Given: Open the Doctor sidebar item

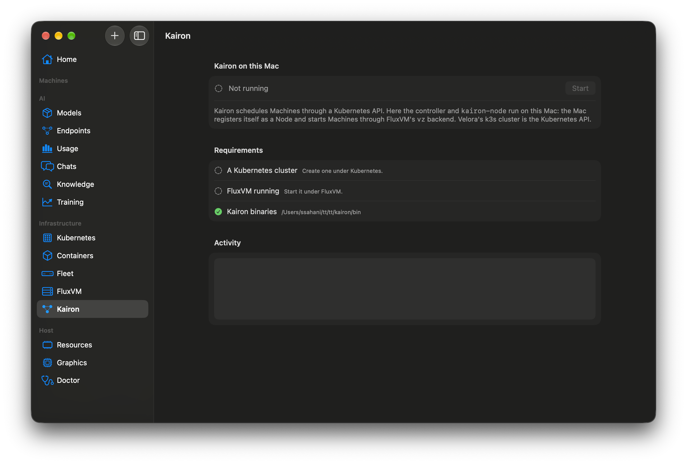Looking at the screenshot, I should coord(93,381).
